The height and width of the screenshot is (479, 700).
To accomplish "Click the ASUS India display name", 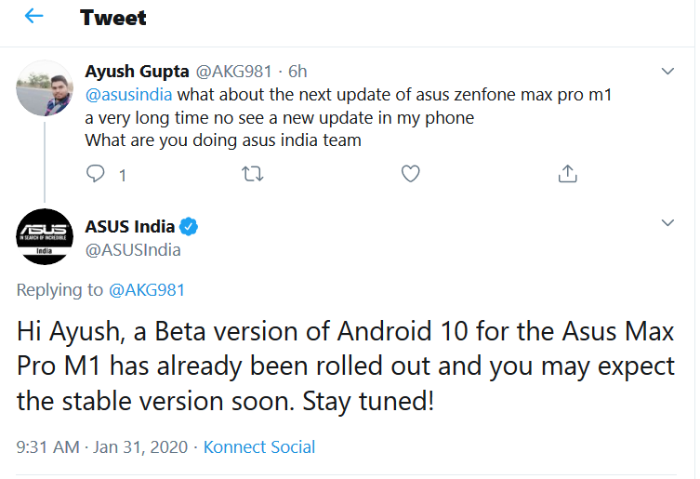I will tap(130, 227).
